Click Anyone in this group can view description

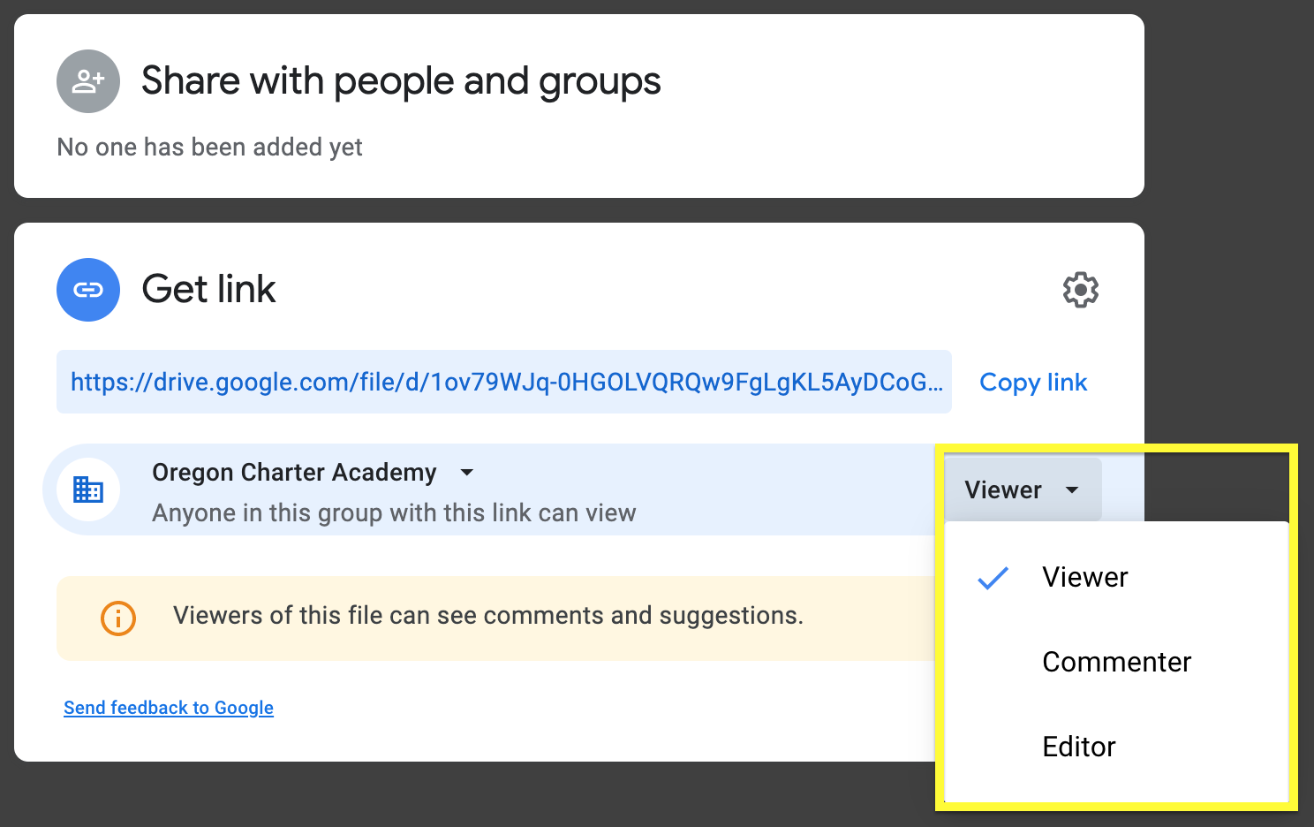coord(394,512)
